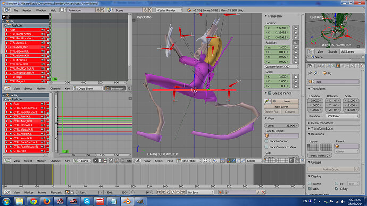Open the Pose Mode dropdown
The height and width of the screenshot is (206, 367).
click(x=189, y=161)
